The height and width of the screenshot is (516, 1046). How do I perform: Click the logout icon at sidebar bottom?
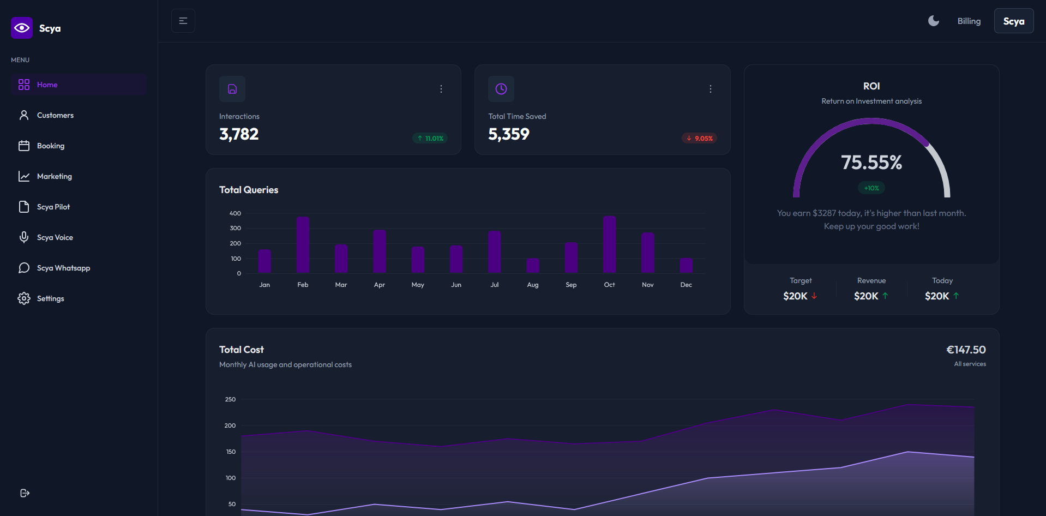(25, 493)
